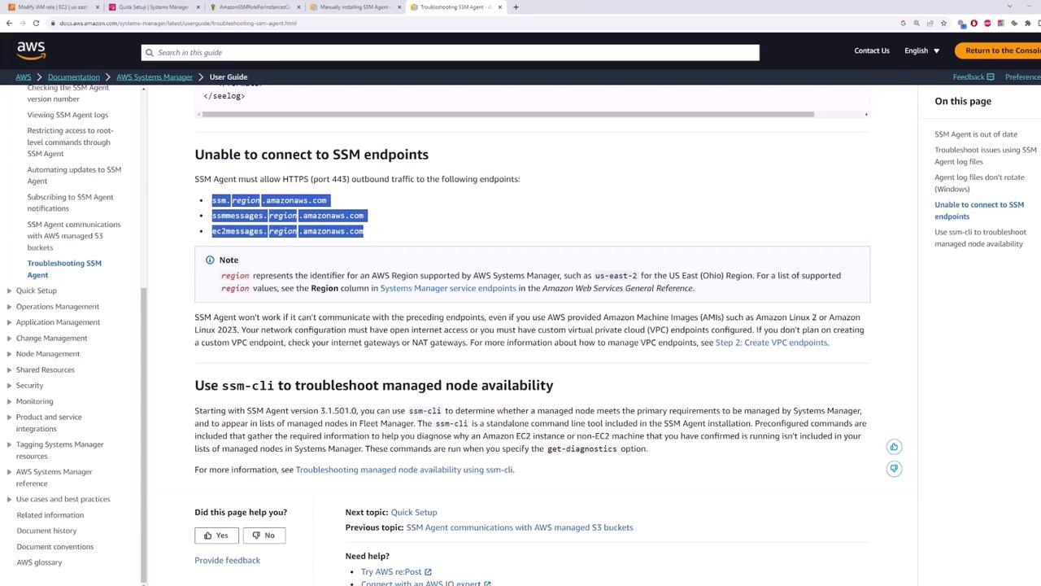
Task: Click the search magnifier icon in guide search
Action: (x=149, y=53)
